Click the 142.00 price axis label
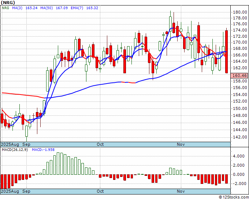This screenshot has height=200, width=249. pyautogui.click(x=240, y=137)
